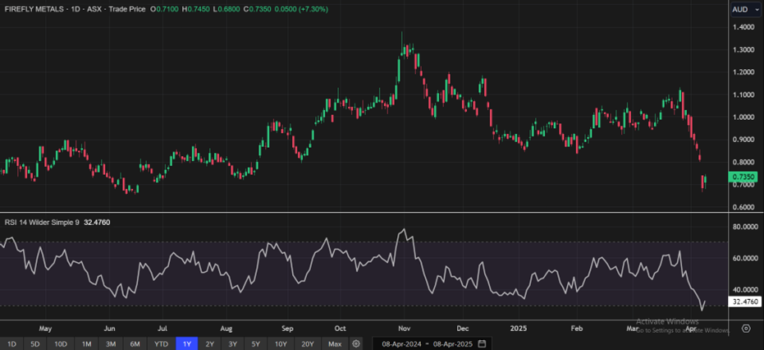Image resolution: width=764 pixels, height=350 pixels.
Task: Switch to 2Y time range
Action: [210, 343]
